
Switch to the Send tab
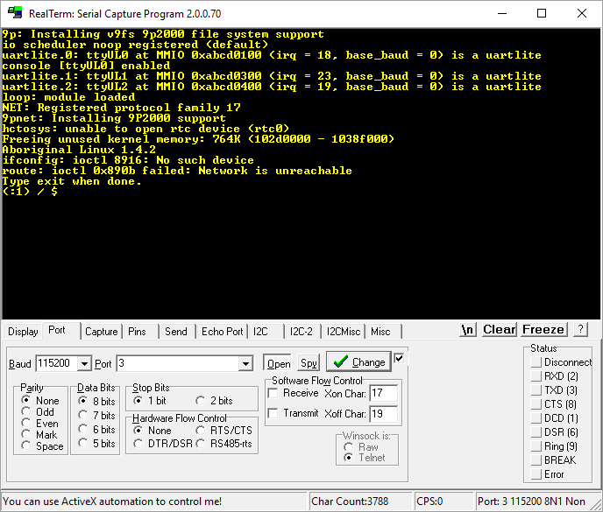(176, 332)
